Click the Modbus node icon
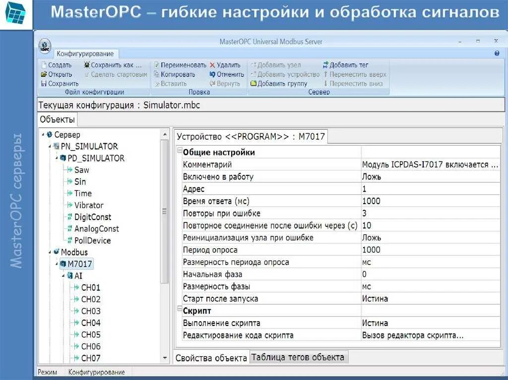This screenshot has width=508, height=380. click(57, 252)
